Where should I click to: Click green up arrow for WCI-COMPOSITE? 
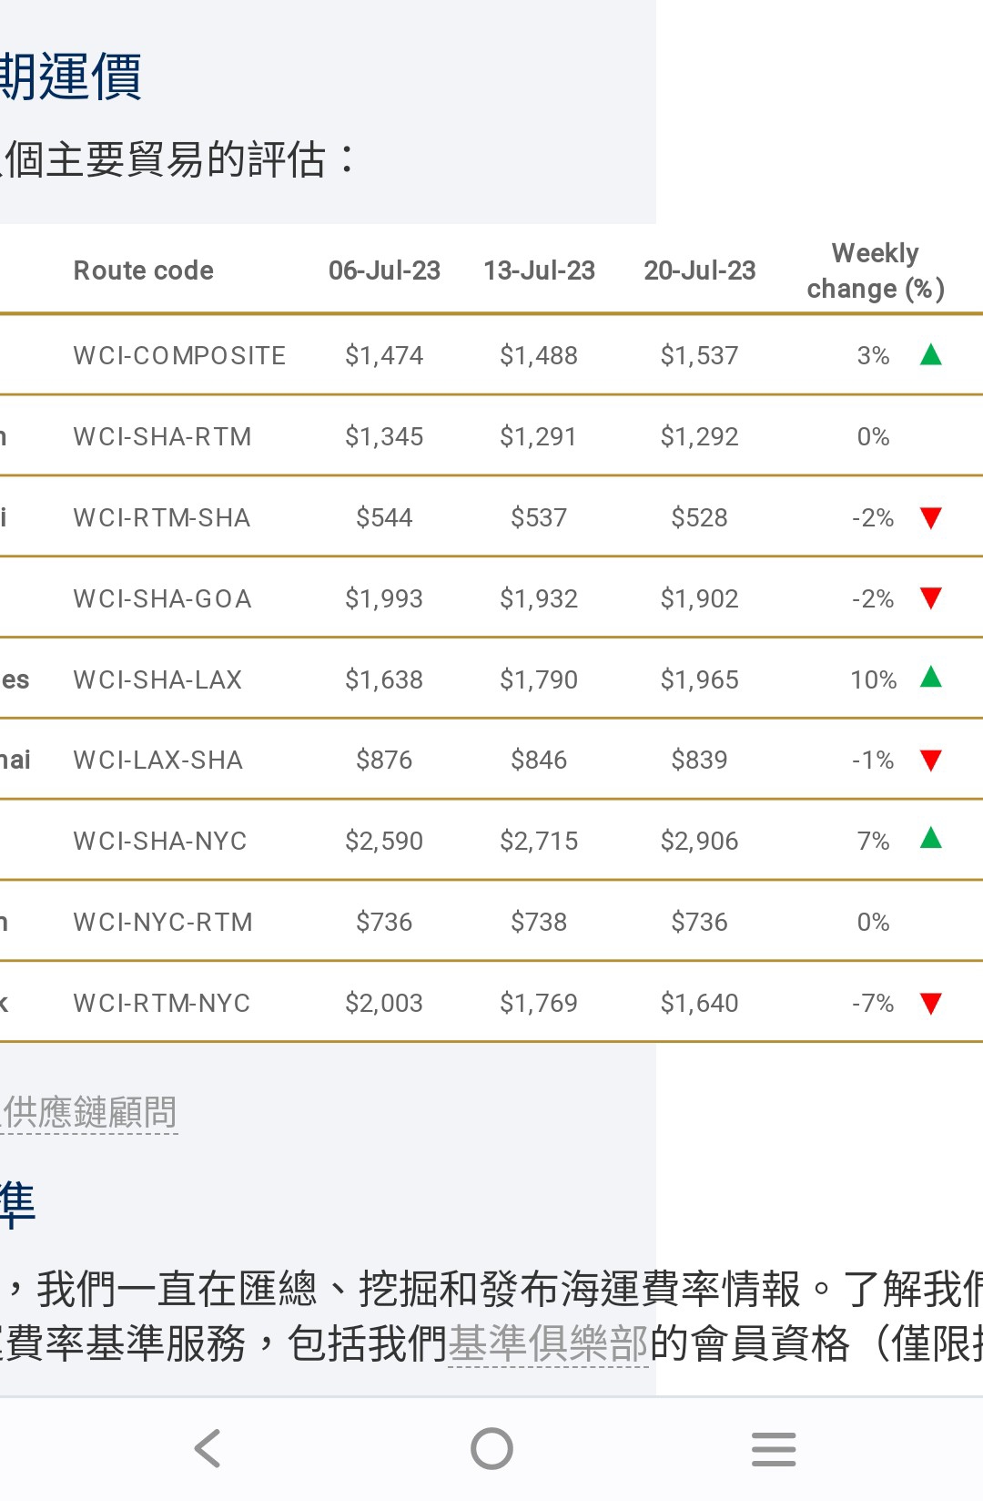(930, 354)
